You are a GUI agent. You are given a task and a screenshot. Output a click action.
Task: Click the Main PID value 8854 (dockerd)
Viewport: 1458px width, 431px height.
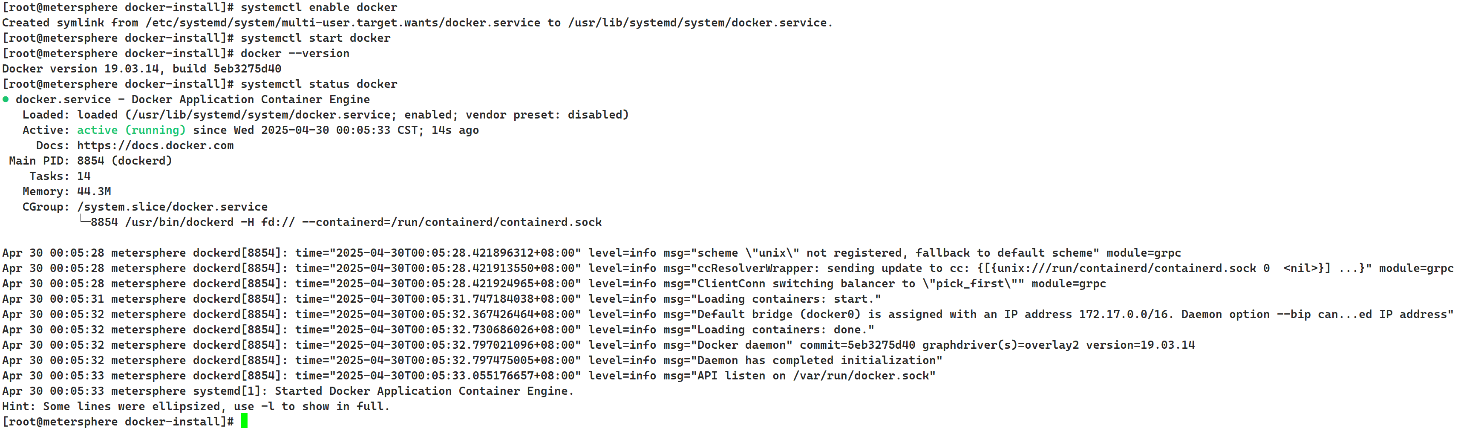(124, 161)
